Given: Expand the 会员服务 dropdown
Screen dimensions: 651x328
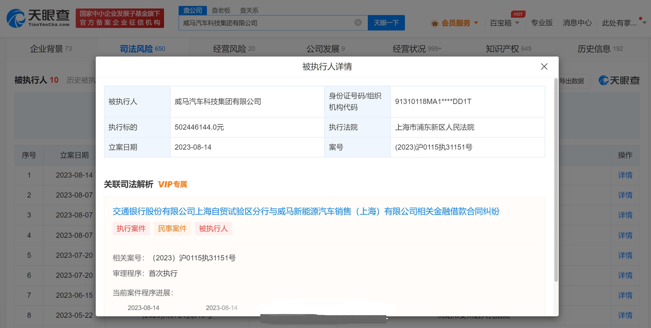Looking at the screenshot, I should (476, 23).
